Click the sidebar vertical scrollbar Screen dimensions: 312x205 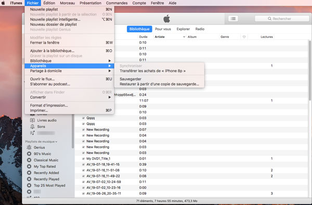pyautogui.click(x=73, y=131)
